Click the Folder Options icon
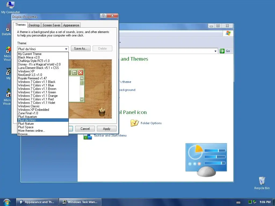Screen dimensions: 275x206 135,123
